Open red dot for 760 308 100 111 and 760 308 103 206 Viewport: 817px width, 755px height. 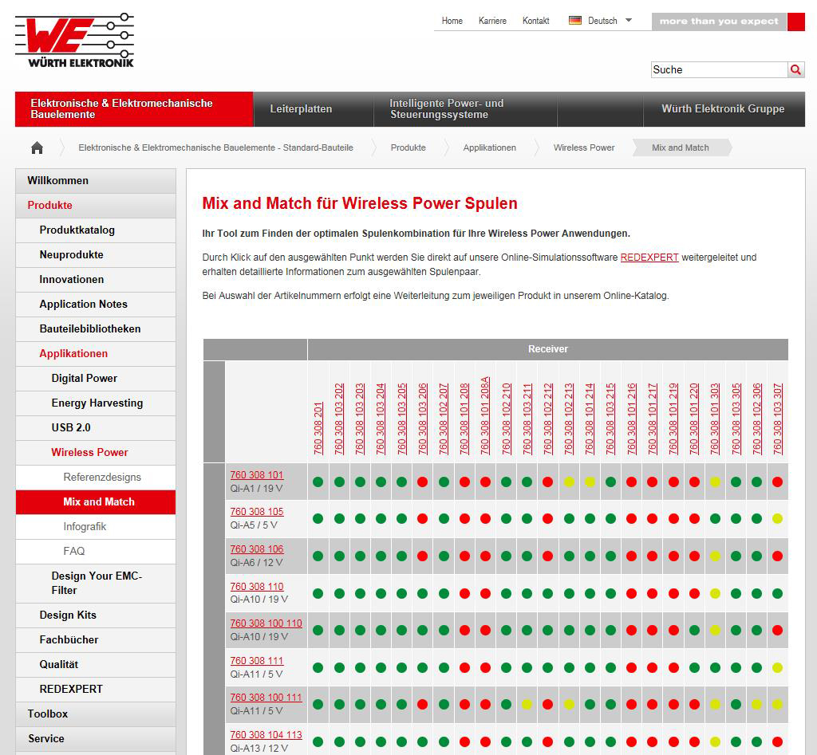pos(423,705)
